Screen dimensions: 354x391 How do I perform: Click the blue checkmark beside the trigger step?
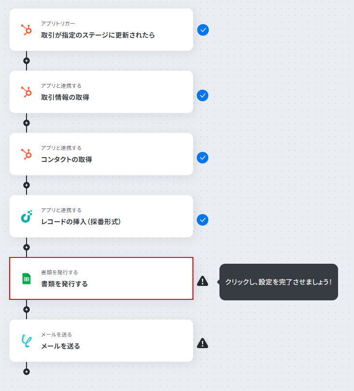point(203,30)
